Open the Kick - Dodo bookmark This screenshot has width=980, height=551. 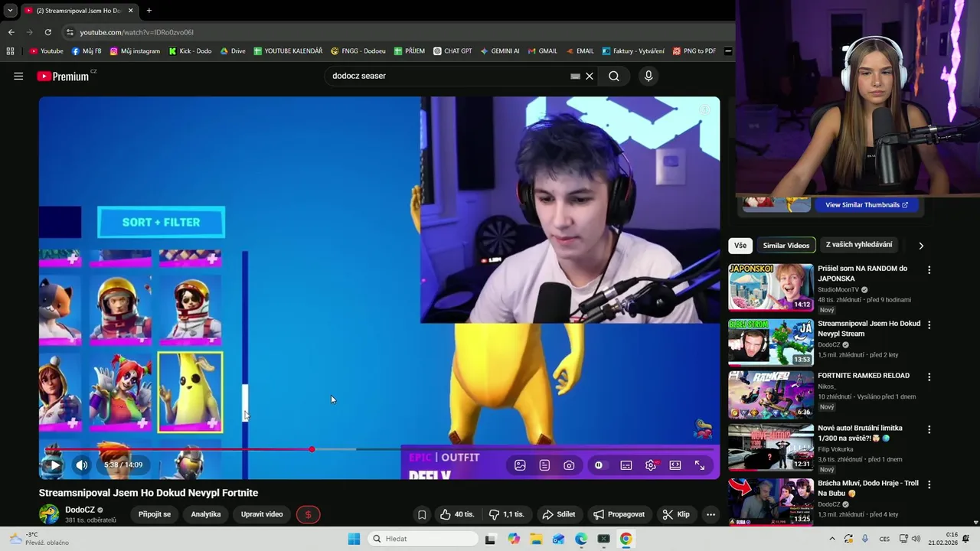tap(190, 51)
